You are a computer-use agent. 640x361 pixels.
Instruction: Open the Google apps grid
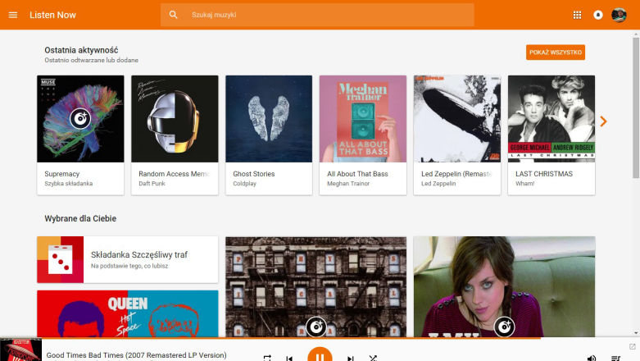coord(577,15)
